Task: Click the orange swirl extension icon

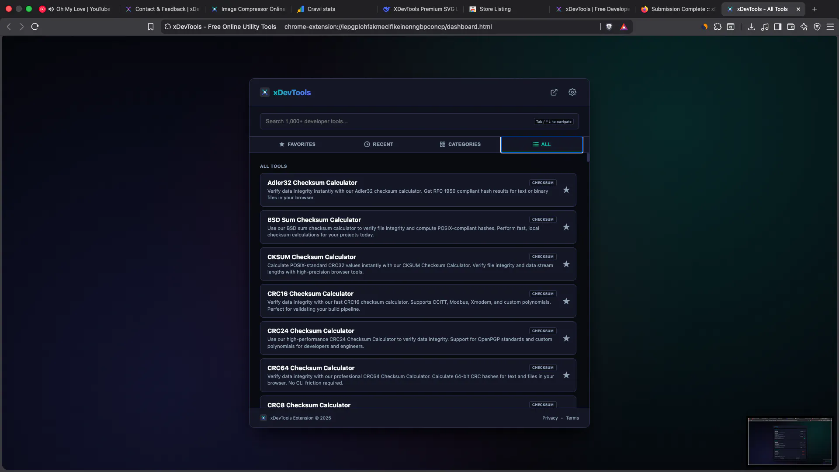Action: (704, 27)
